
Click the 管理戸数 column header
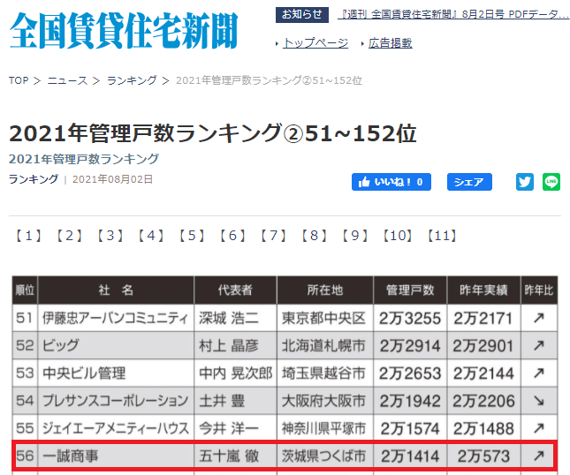click(404, 290)
